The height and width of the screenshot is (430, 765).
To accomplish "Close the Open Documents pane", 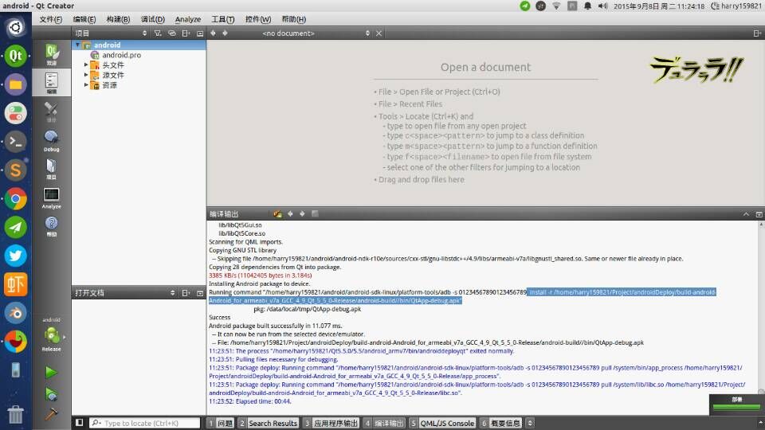I will pos(200,293).
